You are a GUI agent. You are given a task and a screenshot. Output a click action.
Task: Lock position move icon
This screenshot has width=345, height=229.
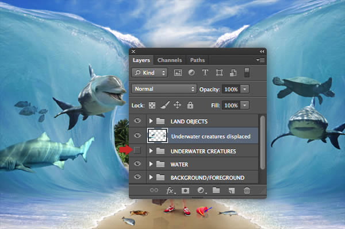pos(177,105)
